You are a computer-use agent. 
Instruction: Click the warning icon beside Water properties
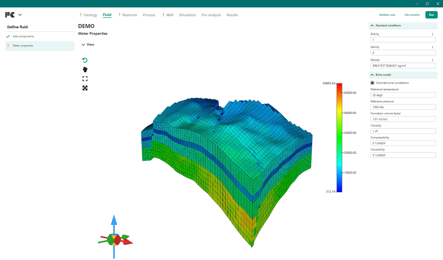[x=8, y=45]
